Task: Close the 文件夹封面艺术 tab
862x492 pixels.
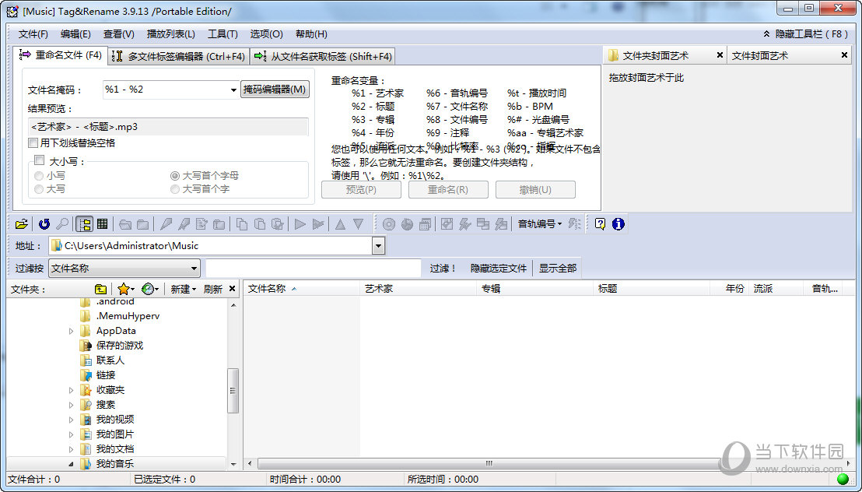Action: pos(720,55)
